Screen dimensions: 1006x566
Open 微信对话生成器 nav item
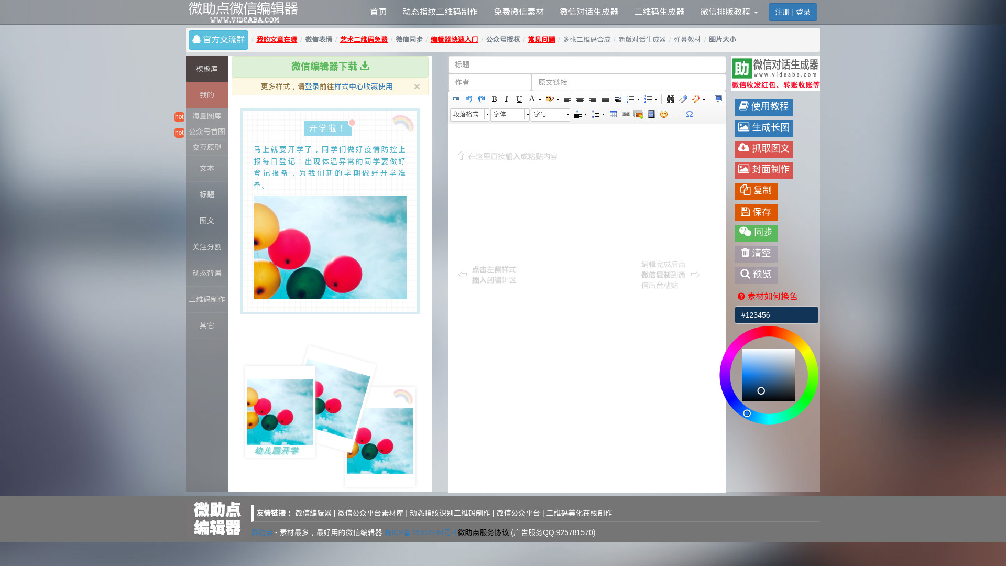589,12
